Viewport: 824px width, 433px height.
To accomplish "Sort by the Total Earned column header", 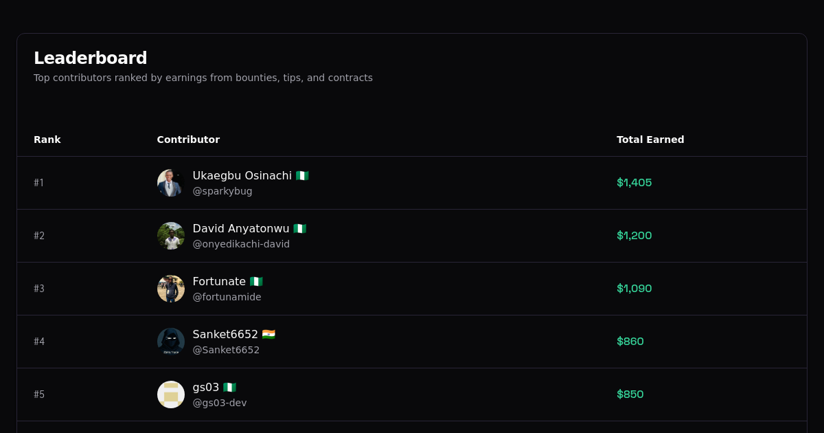I will click(650, 140).
